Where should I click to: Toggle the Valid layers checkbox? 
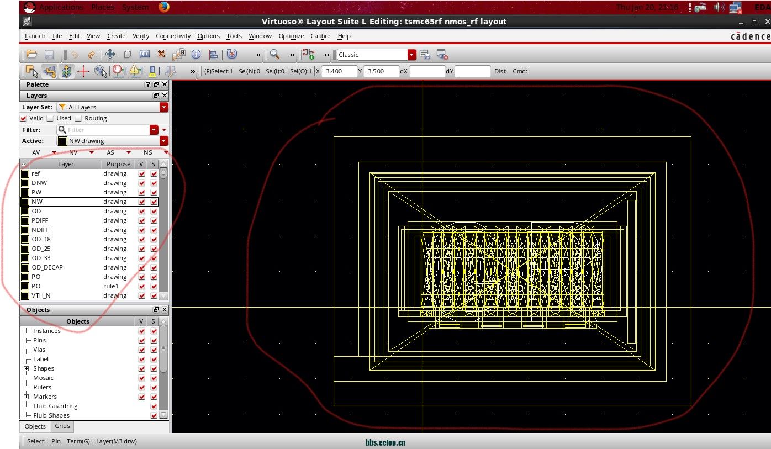pos(23,118)
